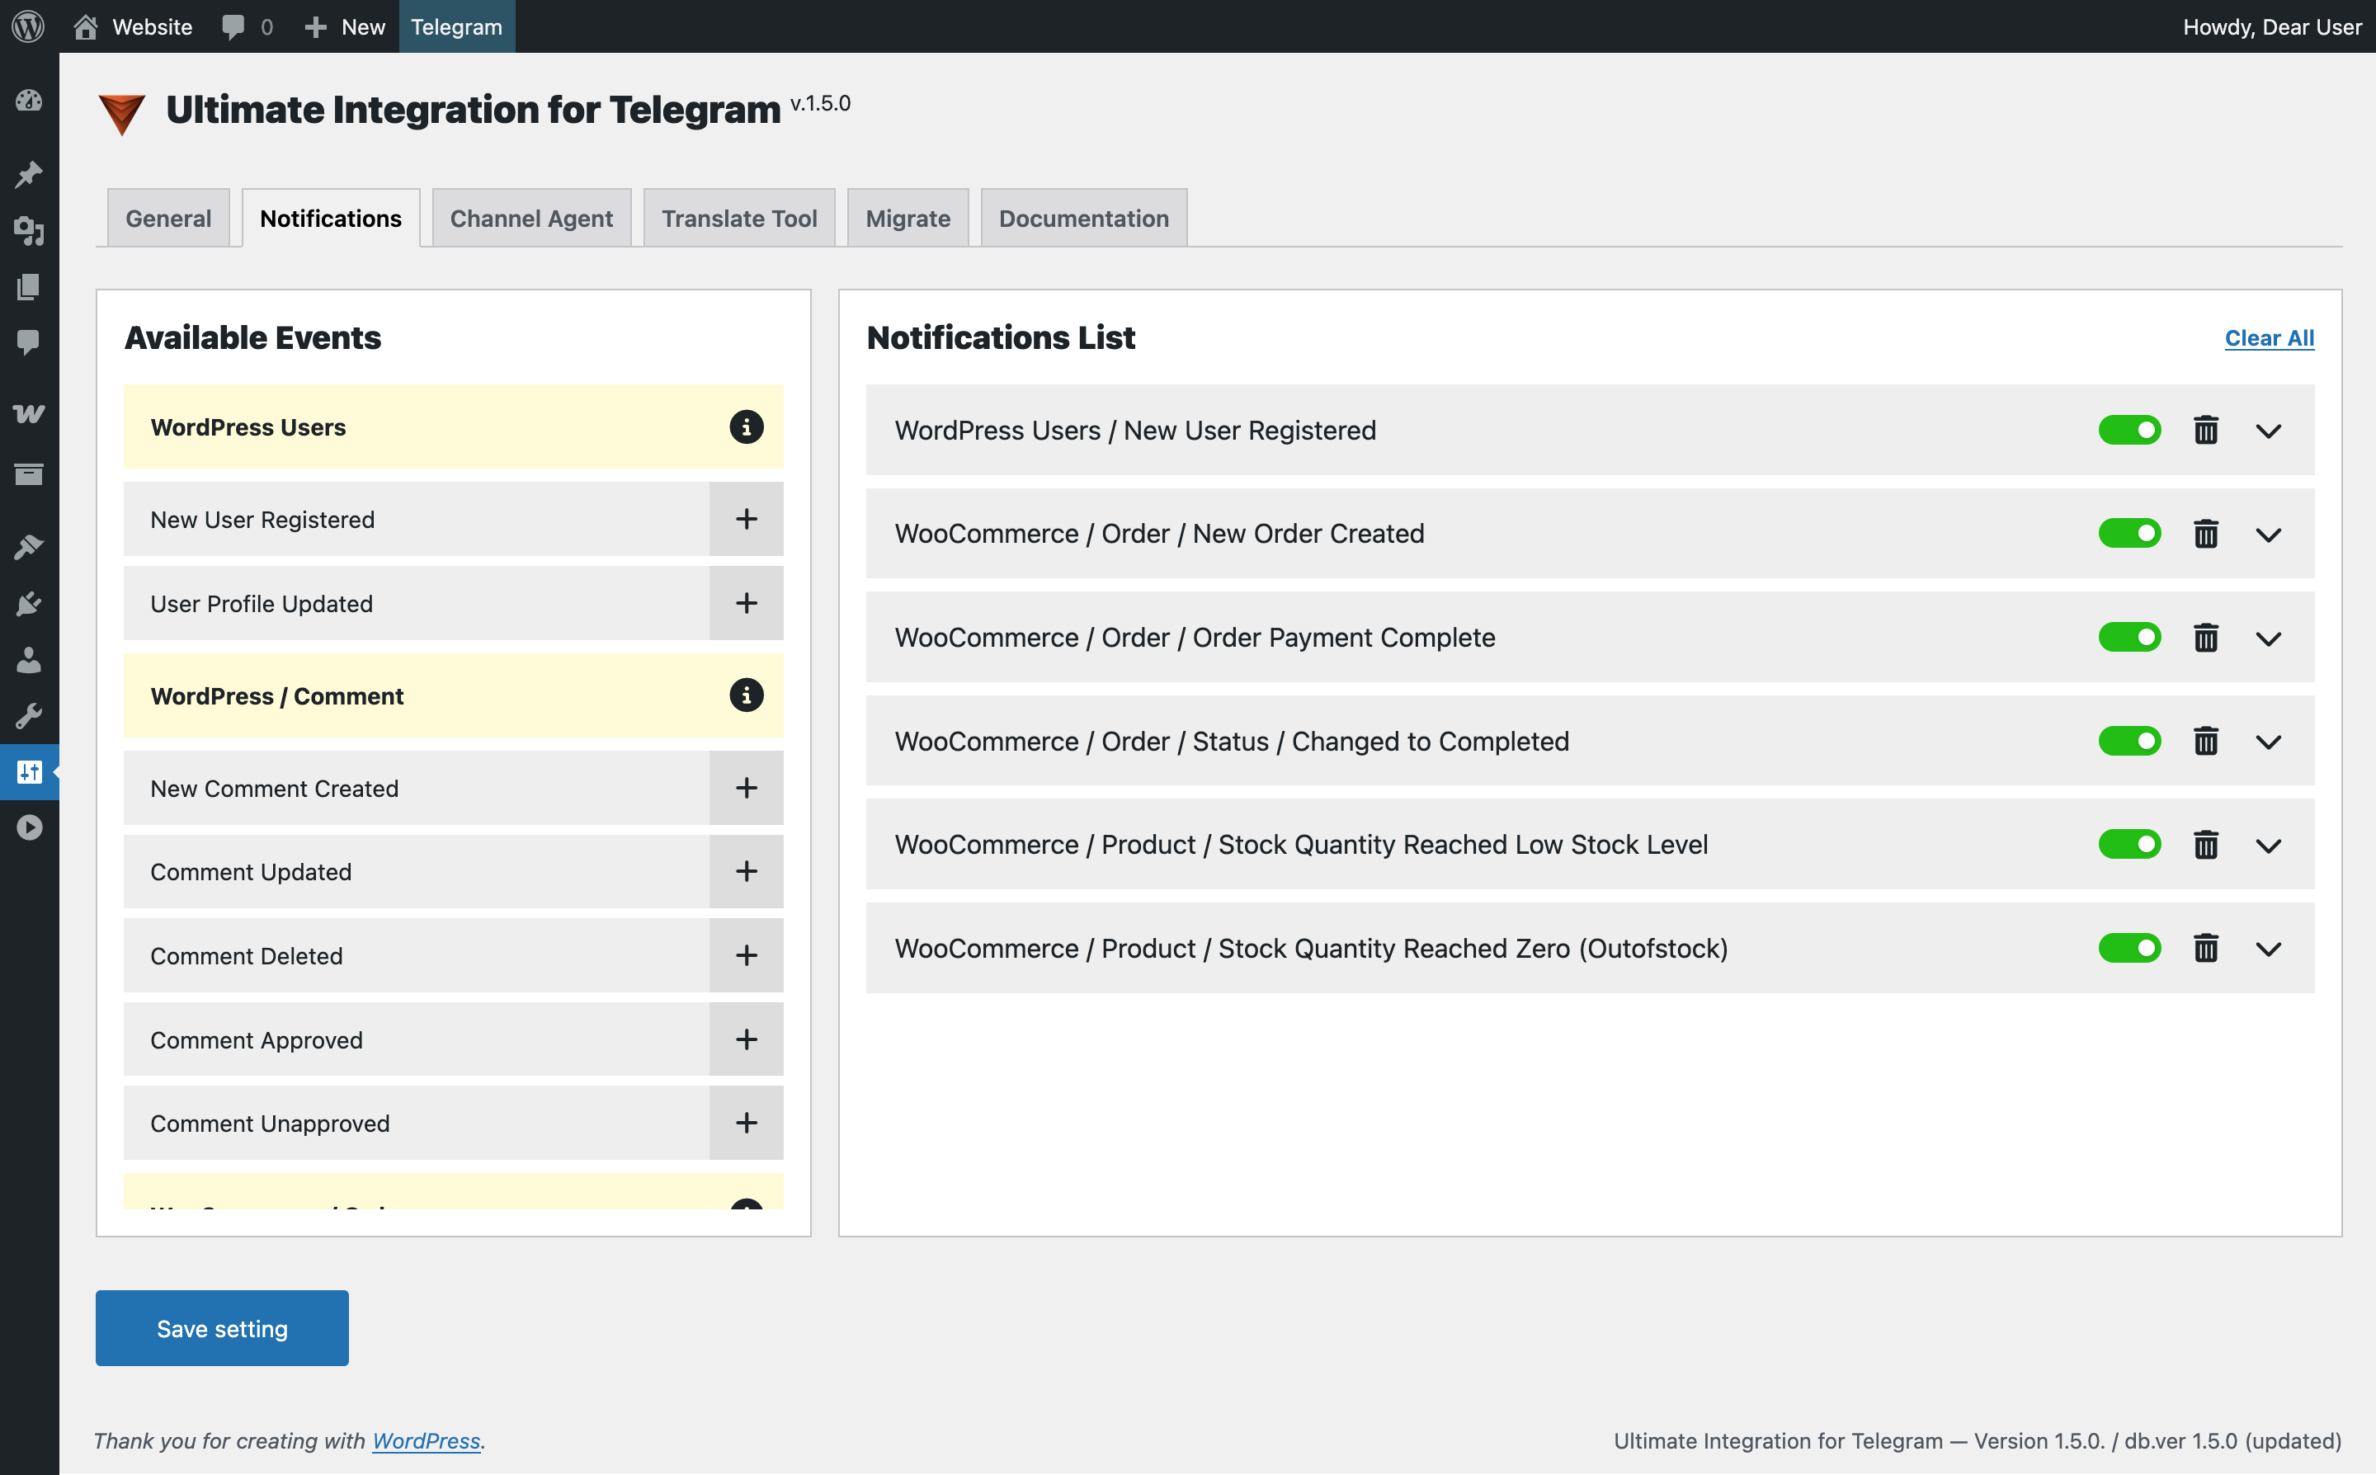This screenshot has width=2376, height=1475.
Task: Switch to the General tab
Action: tap(167, 218)
